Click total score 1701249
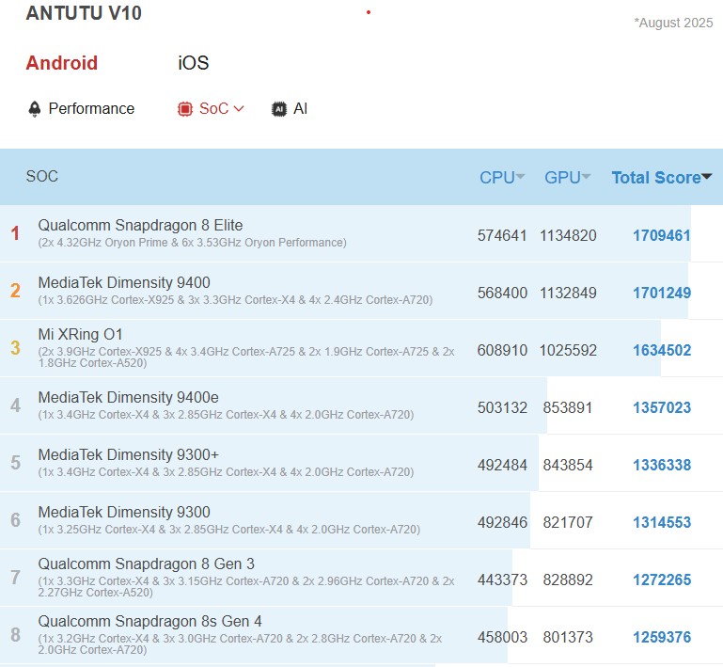Viewport: 723px width, 667px height. point(662,293)
